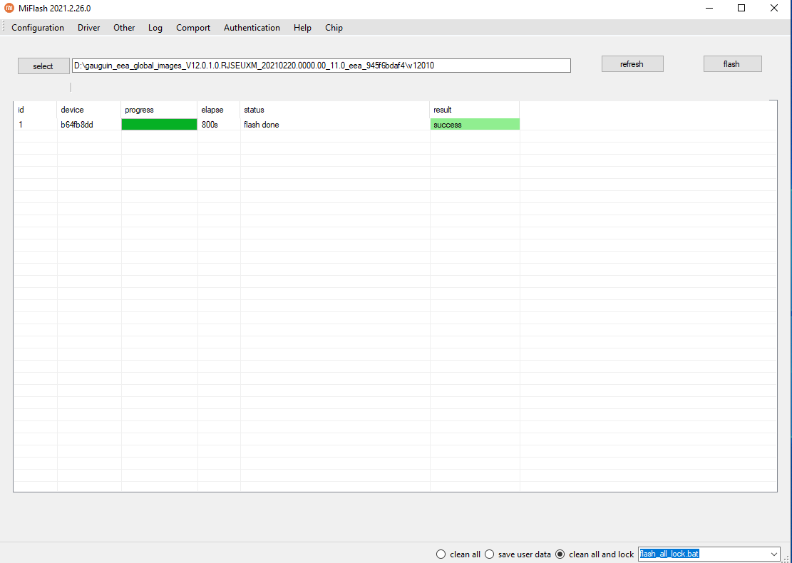
Task: Click the result column header
Action: [x=475, y=110]
